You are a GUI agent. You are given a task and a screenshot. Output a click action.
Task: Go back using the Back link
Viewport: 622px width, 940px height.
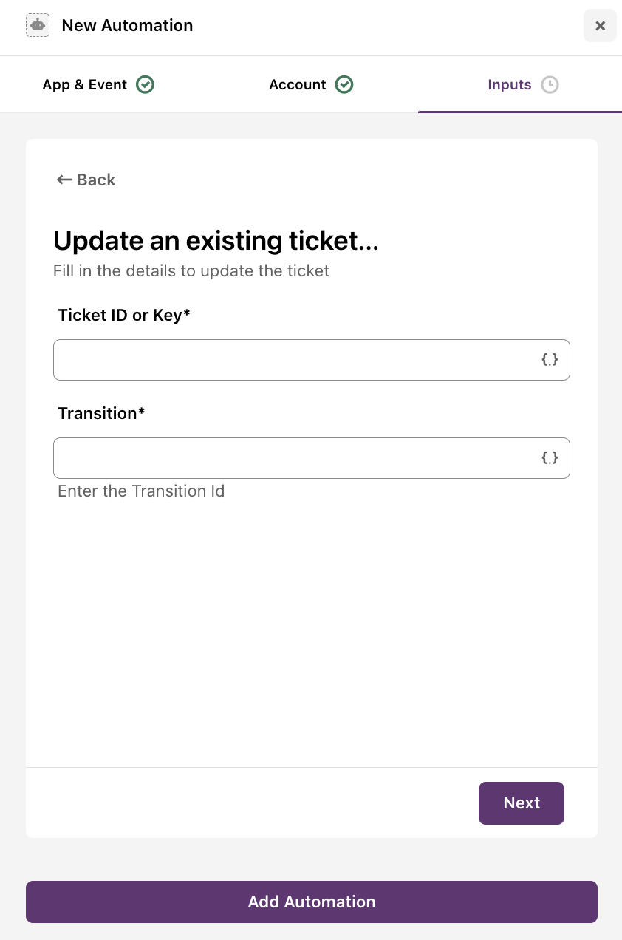click(x=86, y=180)
